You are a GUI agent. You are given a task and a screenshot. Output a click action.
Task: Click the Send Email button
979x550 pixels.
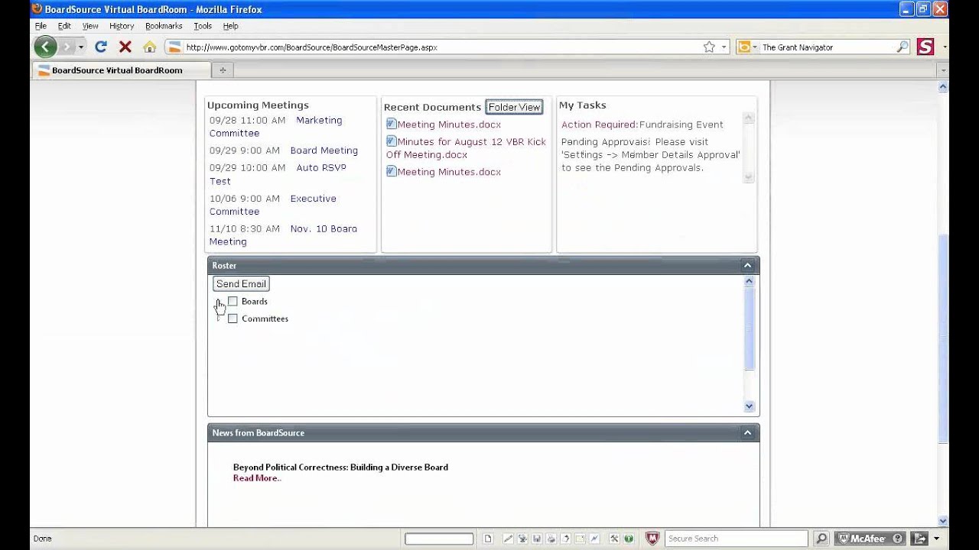241,283
